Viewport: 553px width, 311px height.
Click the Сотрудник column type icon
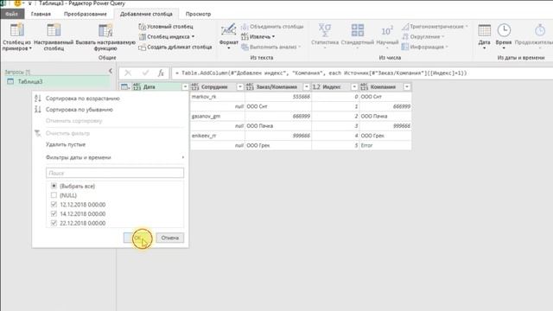click(195, 86)
